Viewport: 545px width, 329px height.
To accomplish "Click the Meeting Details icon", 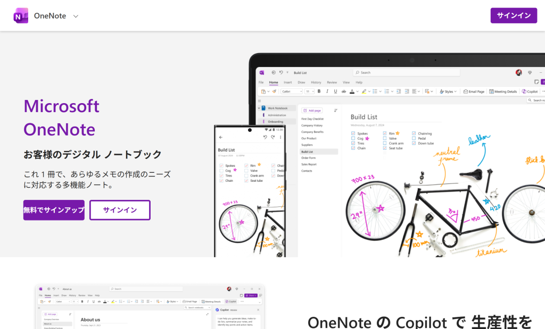I will [x=492, y=91].
